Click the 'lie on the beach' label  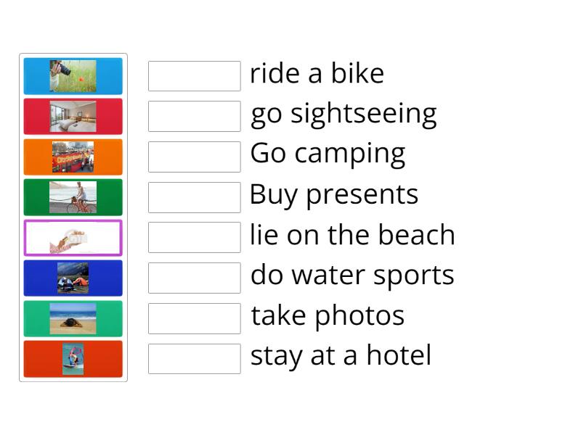(x=352, y=235)
